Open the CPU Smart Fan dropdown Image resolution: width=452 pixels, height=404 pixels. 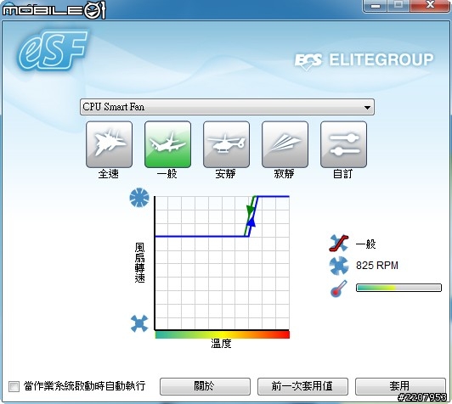pyautogui.click(x=227, y=107)
